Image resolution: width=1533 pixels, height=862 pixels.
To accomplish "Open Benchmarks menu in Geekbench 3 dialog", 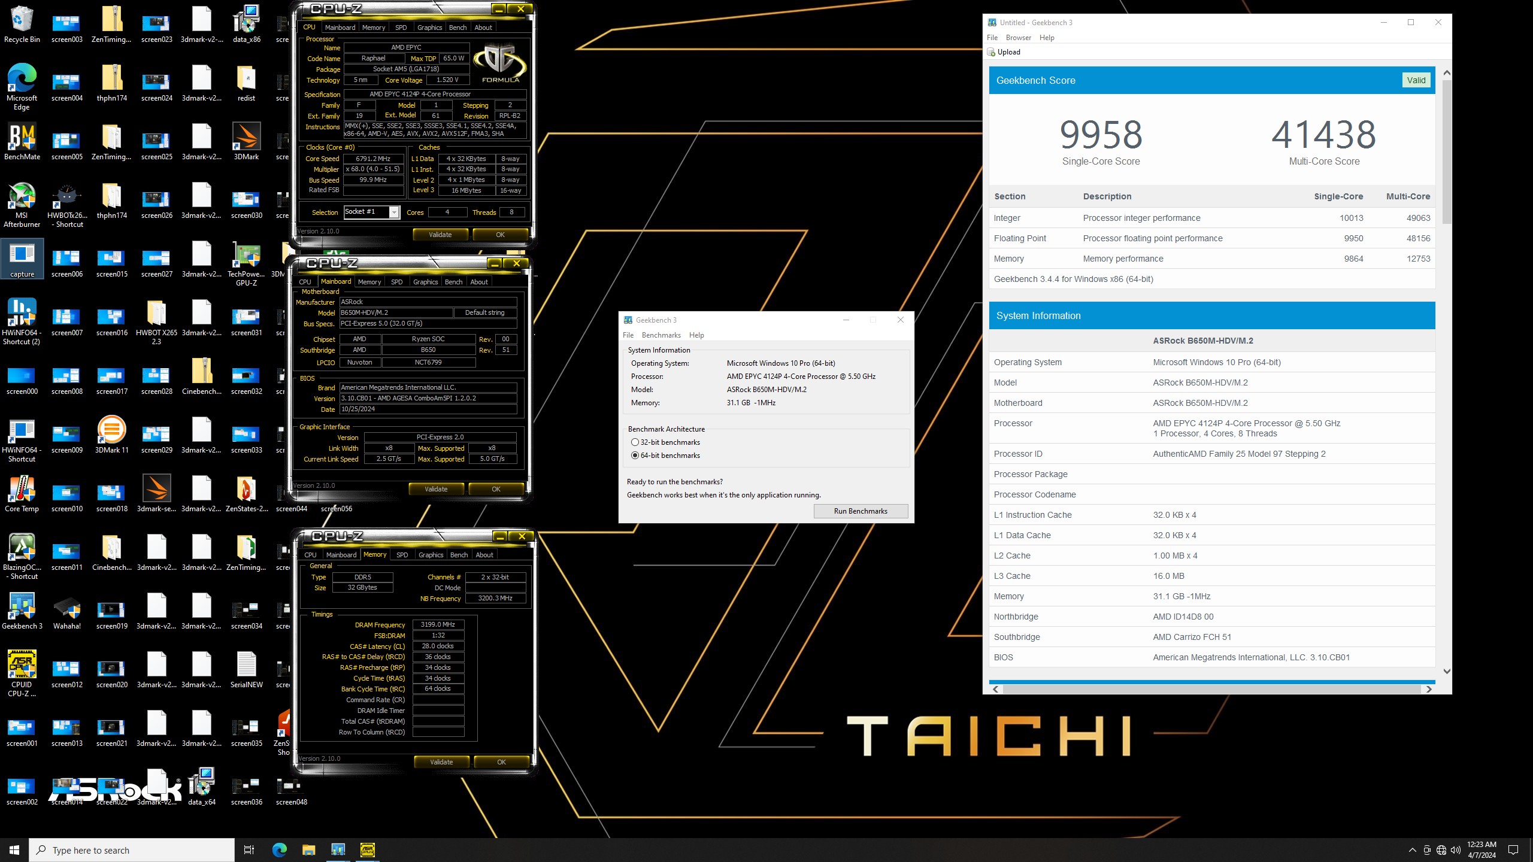I will [x=661, y=335].
